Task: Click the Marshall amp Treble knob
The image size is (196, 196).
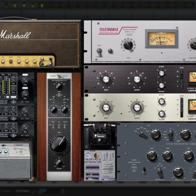Action: (19, 61)
